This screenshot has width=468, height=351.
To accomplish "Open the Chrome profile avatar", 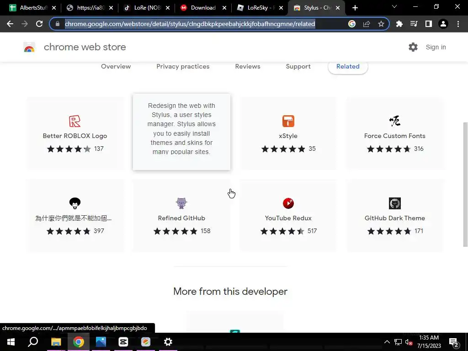I will 443,24.
